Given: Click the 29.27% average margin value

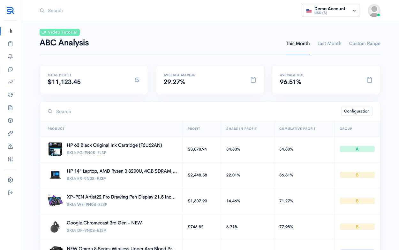Looking at the screenshot, I should (174, 82).
